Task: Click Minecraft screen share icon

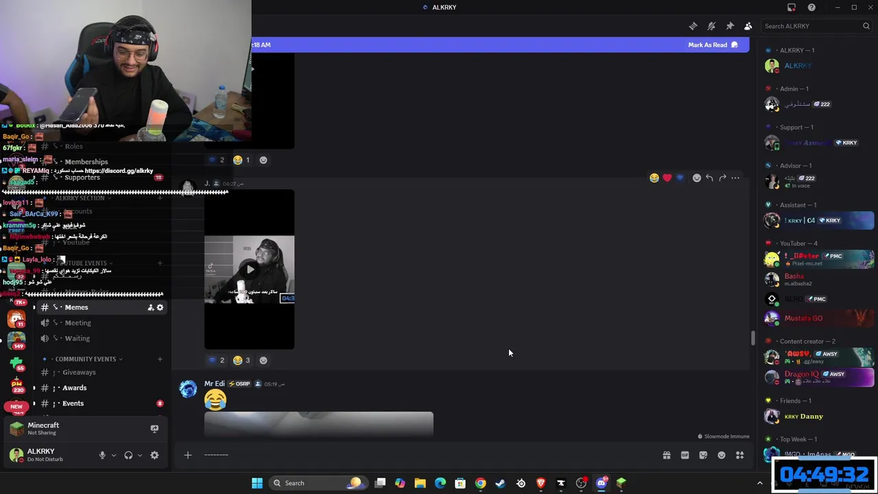Action: coord(154,429)
